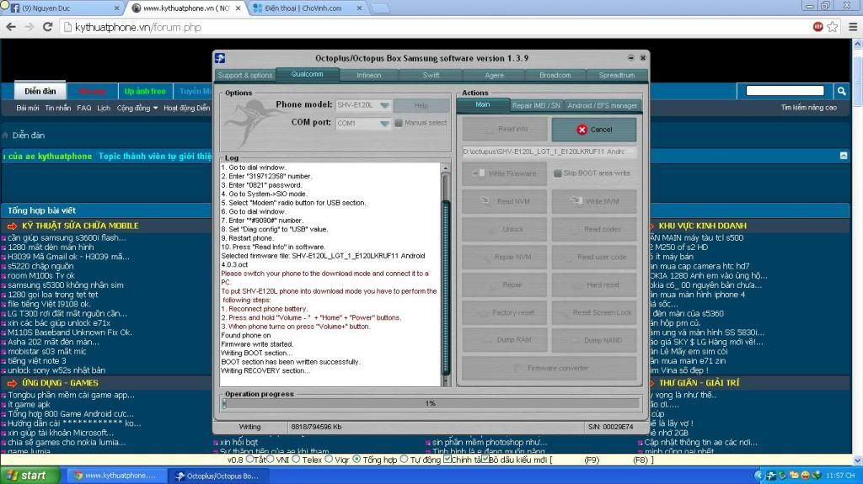Select the Telex typing radio button
Screen dimensions: 863x484
[x=296, y=459]
